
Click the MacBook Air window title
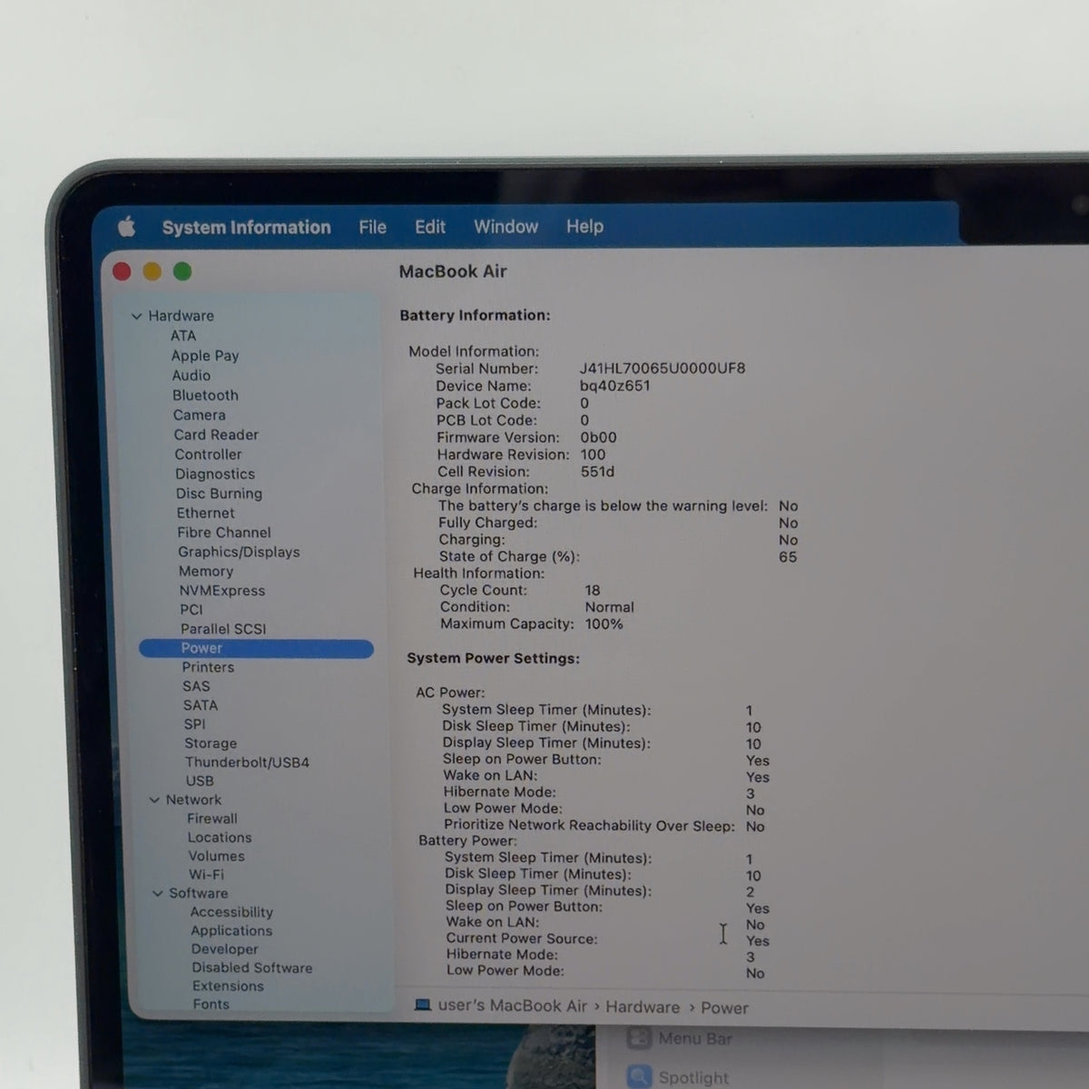click(453, 271)
